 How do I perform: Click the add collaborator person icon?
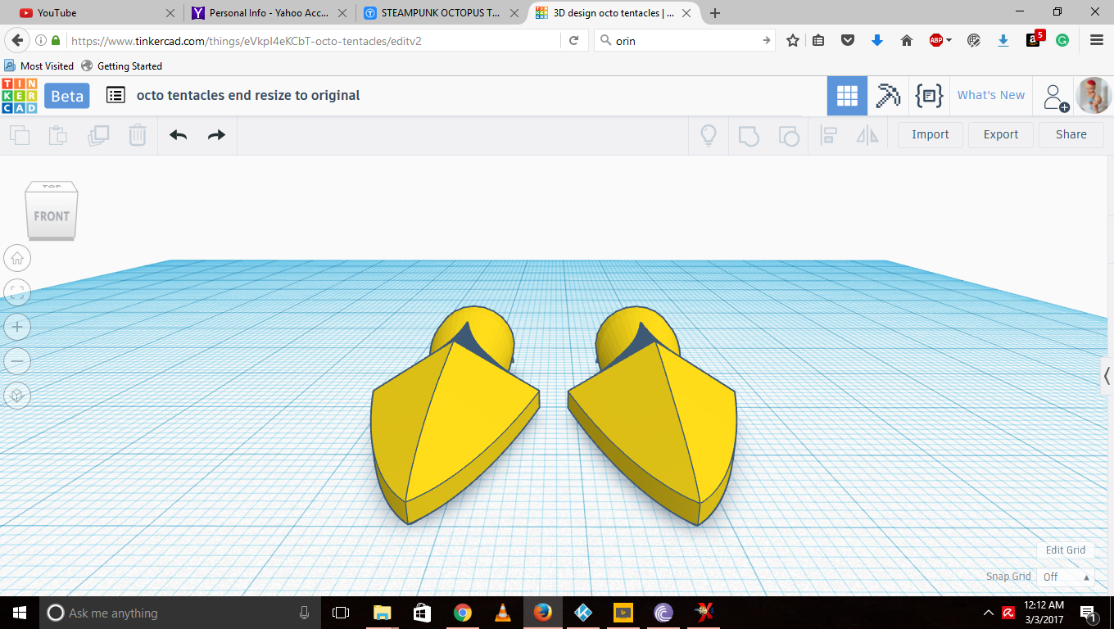point(1056,97)
